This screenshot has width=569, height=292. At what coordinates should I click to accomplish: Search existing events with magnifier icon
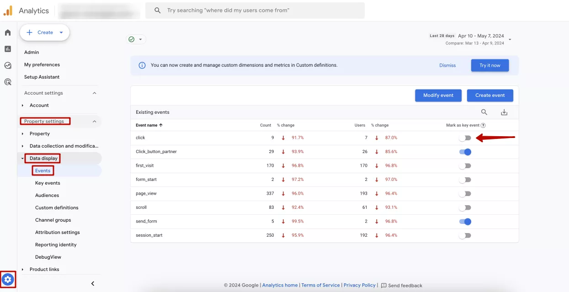click(484, 112)
